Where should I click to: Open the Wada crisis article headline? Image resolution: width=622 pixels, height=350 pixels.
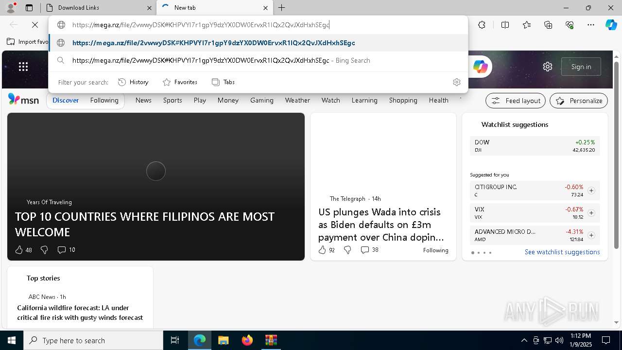click(381, 225)
